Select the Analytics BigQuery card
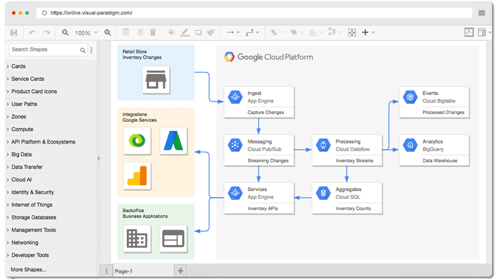 (434, 151)
